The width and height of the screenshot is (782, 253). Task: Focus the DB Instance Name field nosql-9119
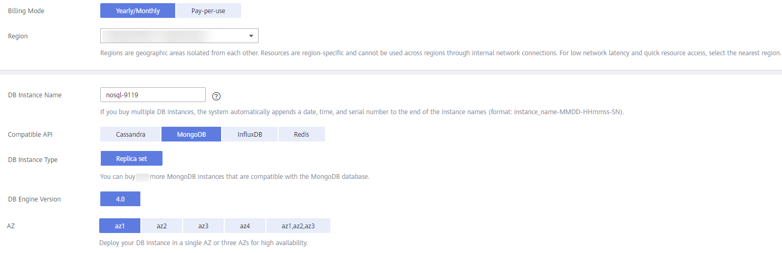click(153, 95)
